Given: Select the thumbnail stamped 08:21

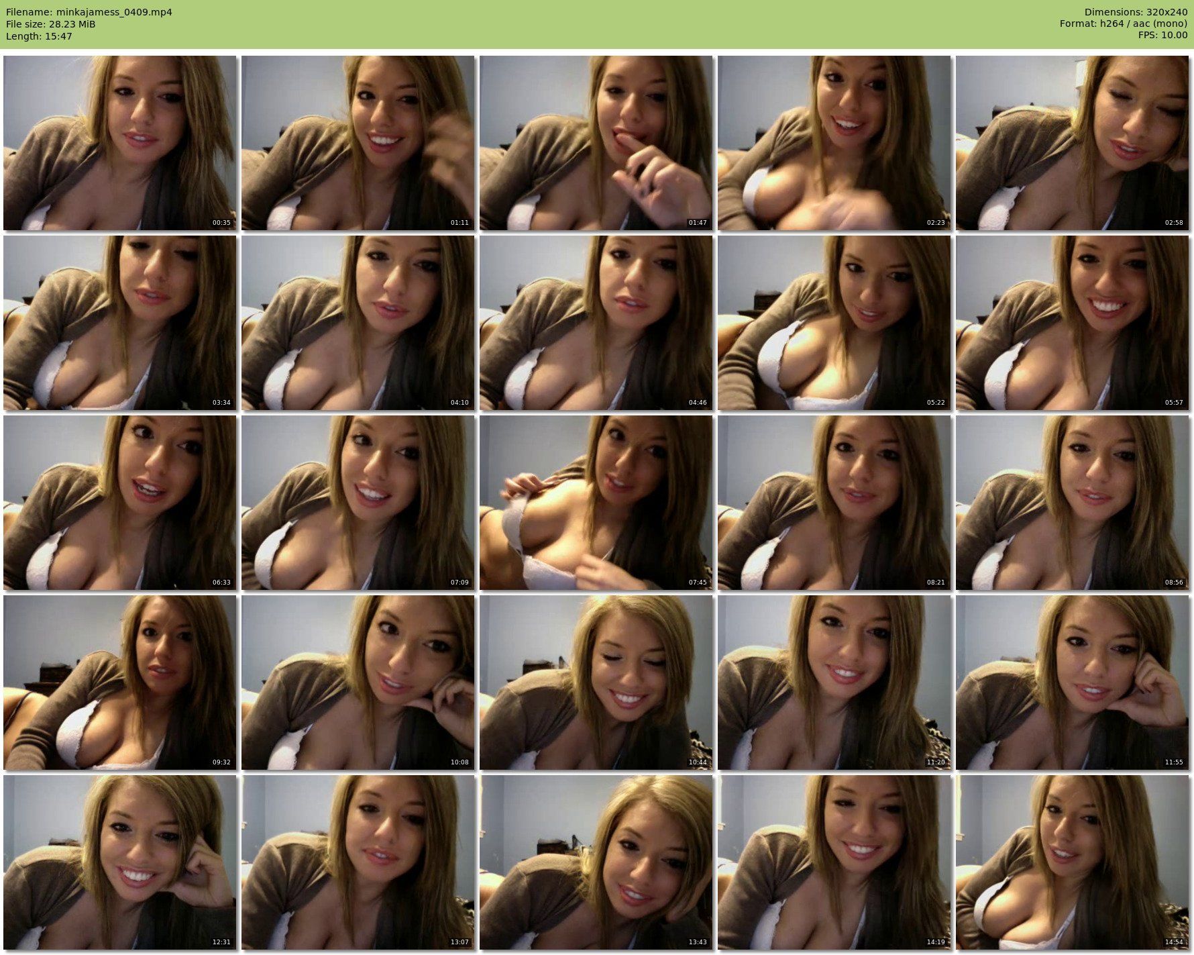Looking at the screenshot, I should coord(834,503).
